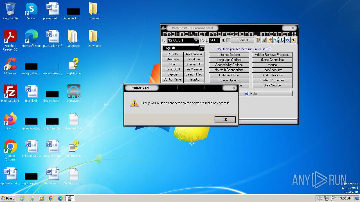This screenshot has height=202, width=360.
Task: Open the Registry section
Action: [194, 79]
